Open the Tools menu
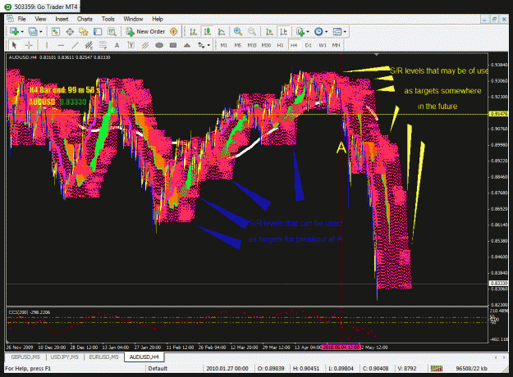513x377 pixels. (x=108, y=19)
